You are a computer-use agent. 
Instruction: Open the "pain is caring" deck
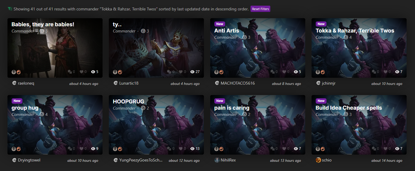click(232, 108)
